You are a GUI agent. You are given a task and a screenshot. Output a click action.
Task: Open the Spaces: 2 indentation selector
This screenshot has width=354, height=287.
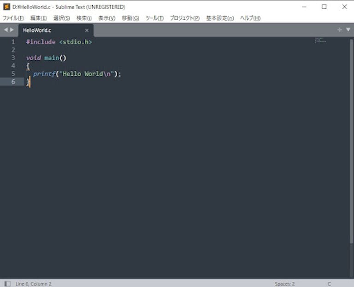click(285, 284)
